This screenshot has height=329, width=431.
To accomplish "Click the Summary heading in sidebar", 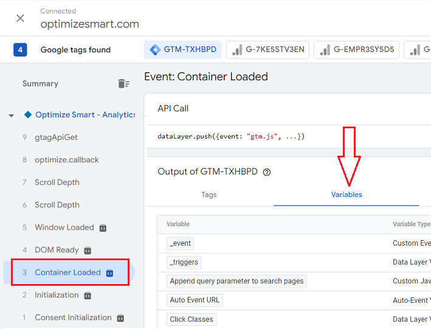I will pyautogui.click(x=40, y=84).
